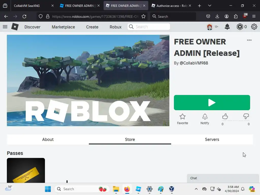This screenshot has height=195, width=260.
Task: Open the game pass thumbnail under Passes
Action: pyautogui.click(x=26, y=170)
